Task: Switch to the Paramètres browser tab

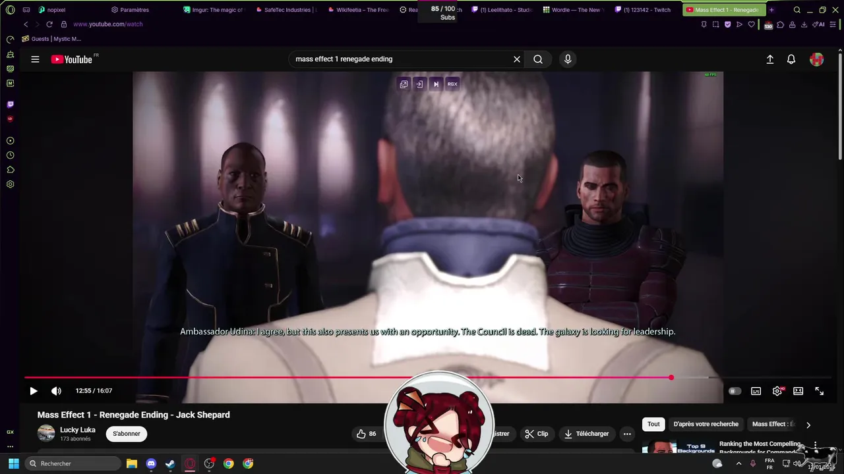Action: point(131,10)
